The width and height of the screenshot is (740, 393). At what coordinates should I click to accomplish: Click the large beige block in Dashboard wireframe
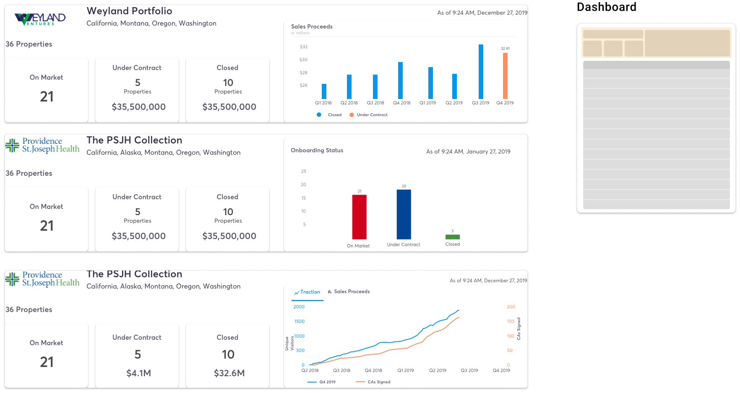click(x=687, y=43)
